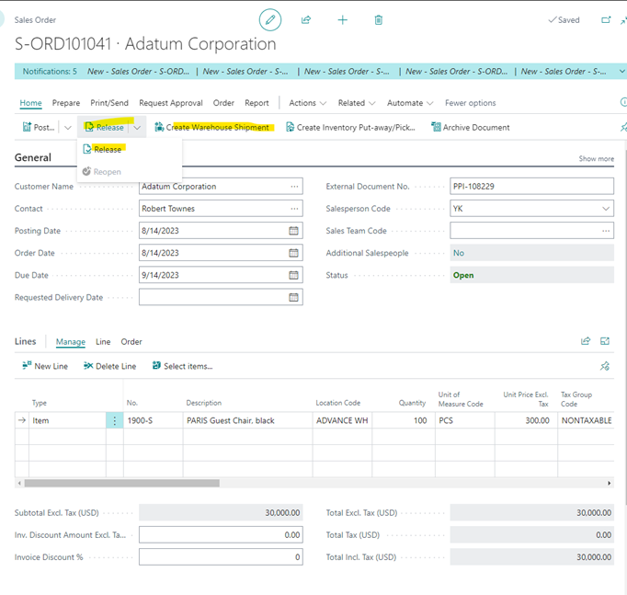Click the Requested Delivery Date field
Image resolution: width=627 pixels, height=595 pixels.
pos(221,297)
